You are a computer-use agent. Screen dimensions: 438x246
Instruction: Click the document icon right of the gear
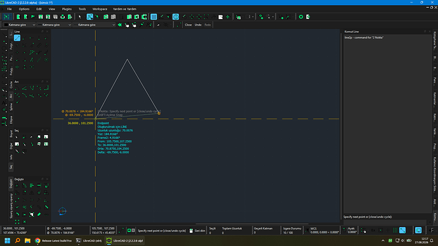(308, 16)
